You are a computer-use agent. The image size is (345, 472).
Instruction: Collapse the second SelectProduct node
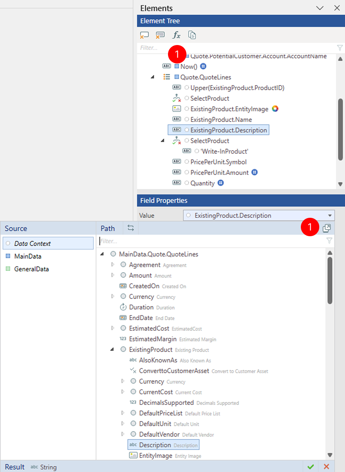[x=163, y=140]
